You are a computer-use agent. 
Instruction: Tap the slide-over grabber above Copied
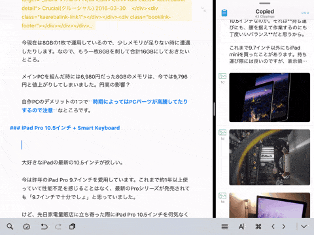[265, 3]
